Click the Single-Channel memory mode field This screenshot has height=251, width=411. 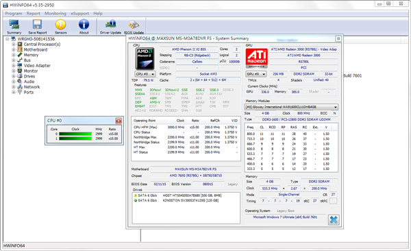point(289,195)
